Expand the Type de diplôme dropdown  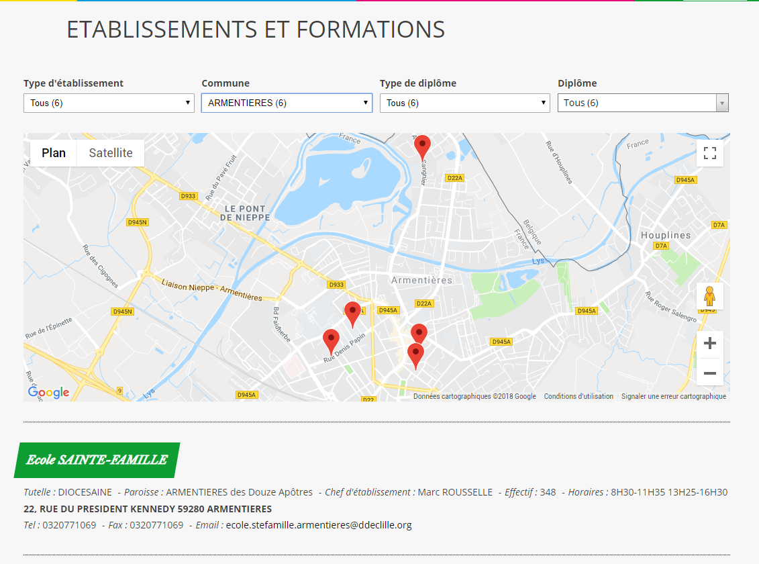tap(465, 103)
